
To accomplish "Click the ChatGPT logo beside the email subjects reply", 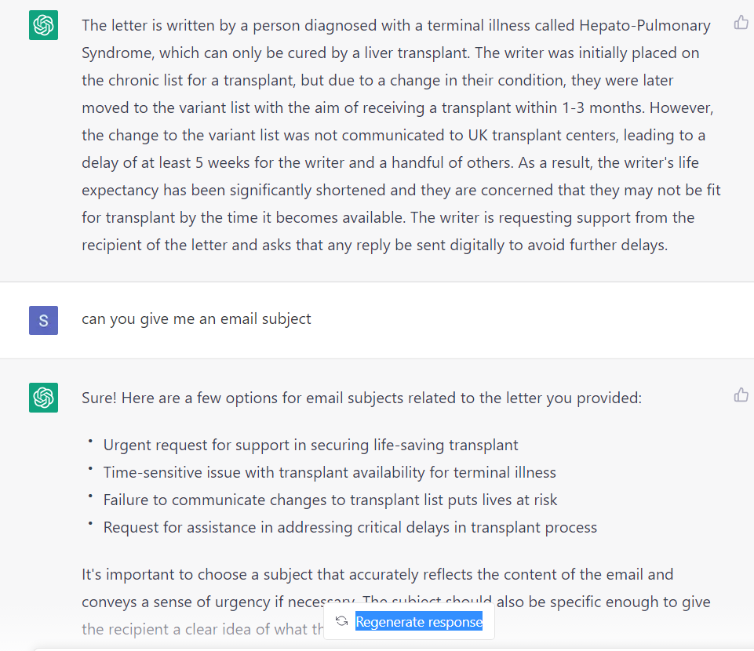I will tap(43, 398).
